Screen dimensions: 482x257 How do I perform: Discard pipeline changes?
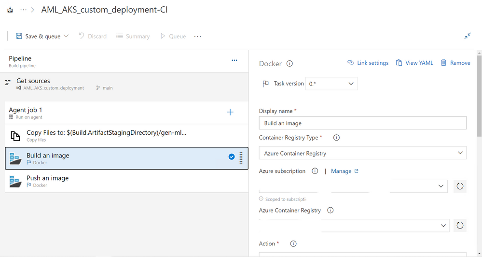(93, 36)
